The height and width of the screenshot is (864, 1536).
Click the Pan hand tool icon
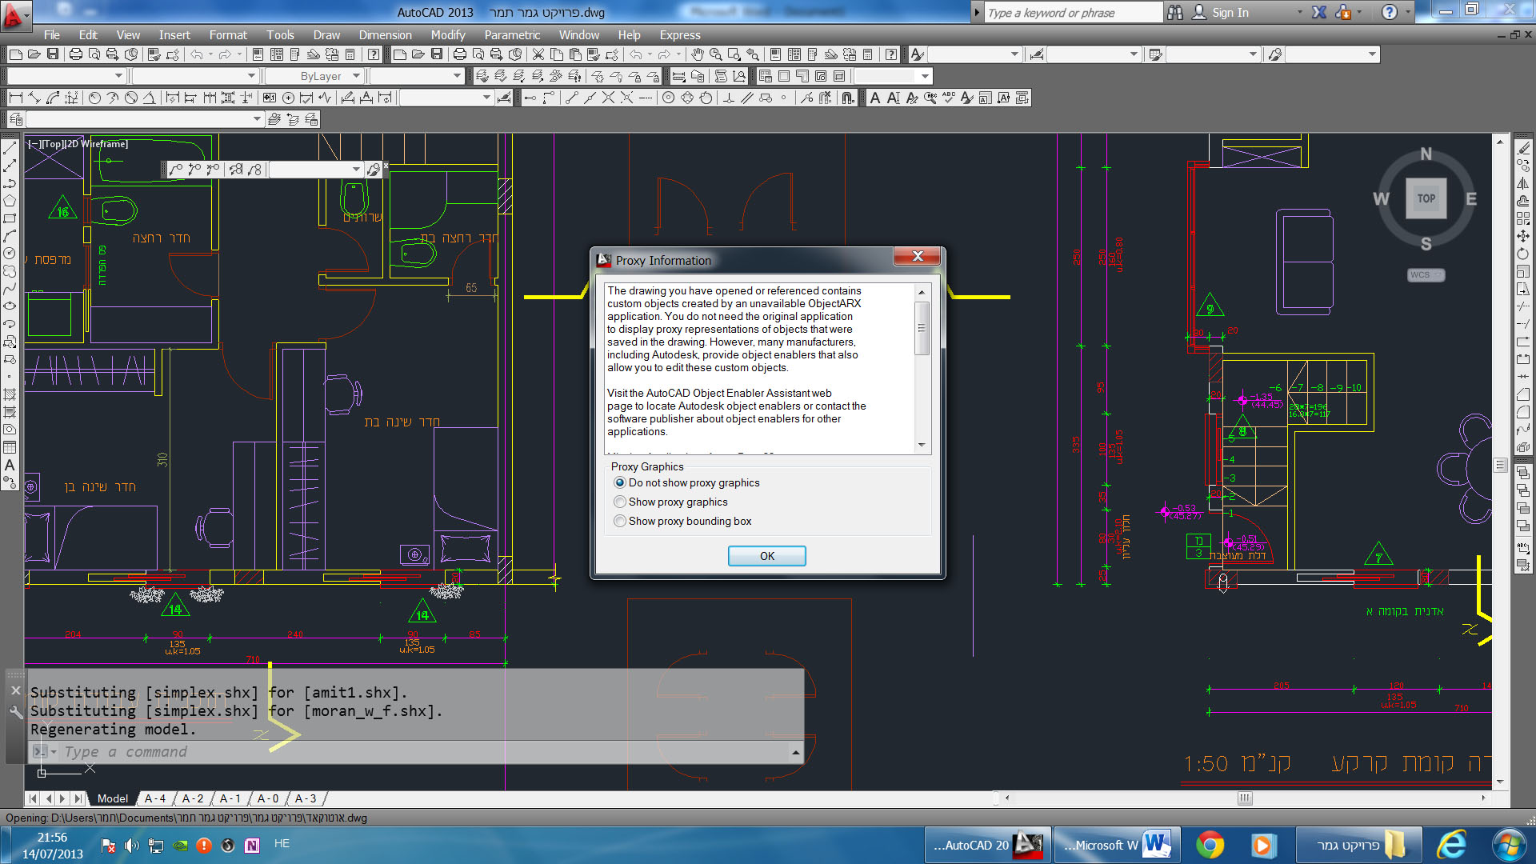click(x=697, y=54)
